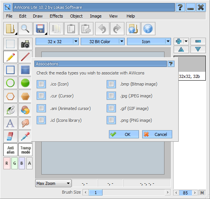
Task: Toggle the Anti alias mode
Action: (10, 150)
